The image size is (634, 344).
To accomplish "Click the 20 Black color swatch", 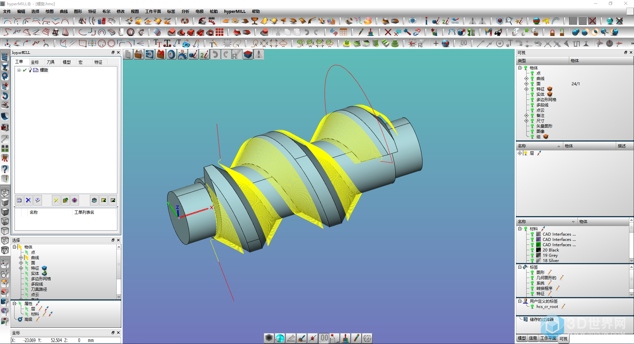I will 538,250.
